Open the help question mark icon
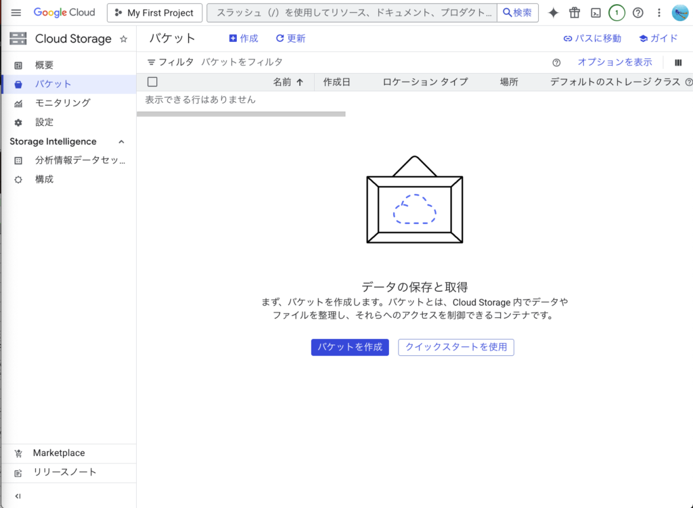The image size is (693, 508). 638,13
